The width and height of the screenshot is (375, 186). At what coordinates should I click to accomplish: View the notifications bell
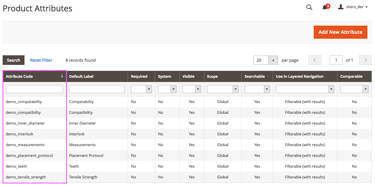(x=324, y=7)
